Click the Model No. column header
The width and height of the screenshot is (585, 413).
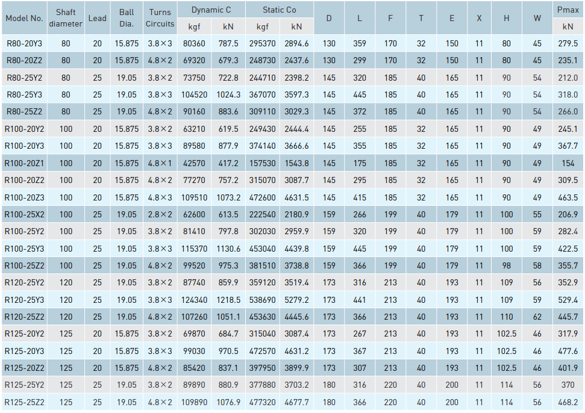25,18
